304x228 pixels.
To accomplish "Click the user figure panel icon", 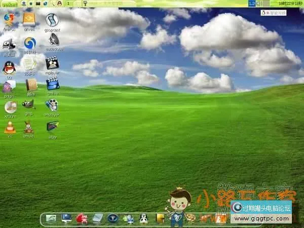I will 24,4.
